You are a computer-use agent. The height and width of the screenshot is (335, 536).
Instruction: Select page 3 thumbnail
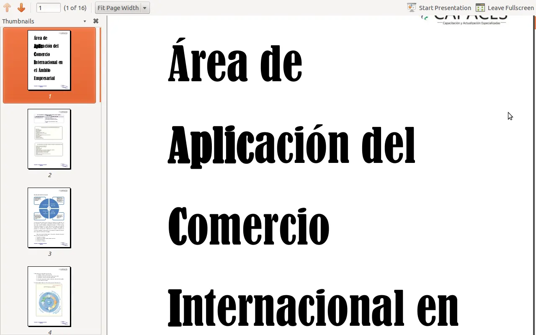tap(49, 218)
